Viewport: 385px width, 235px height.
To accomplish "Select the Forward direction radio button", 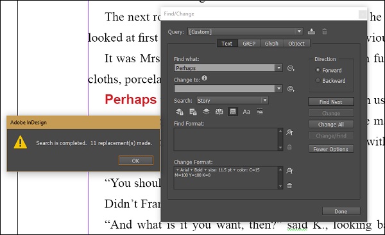I will point(318,70).
